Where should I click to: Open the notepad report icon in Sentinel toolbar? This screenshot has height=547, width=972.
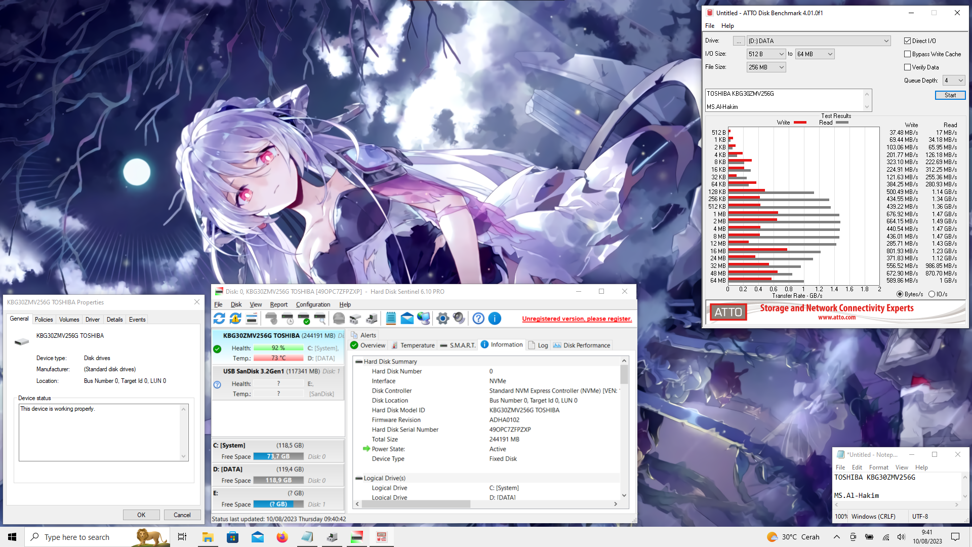pos(391,319)
